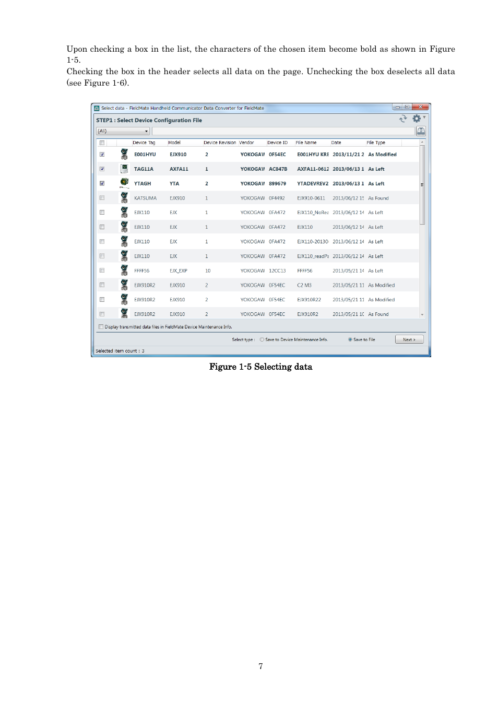This screenshot has width=498, height=705.
Task: Click the vertical scrollbar thumb
Action: [422, 185]
